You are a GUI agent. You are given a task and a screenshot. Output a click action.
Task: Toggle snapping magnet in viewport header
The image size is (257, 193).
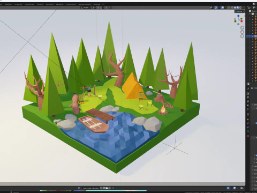pyautogui.click(x=99, y=8)
